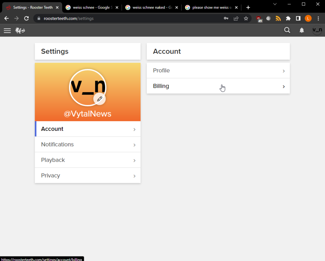Click the Account panel heading
Image resolution: width=325 pixels, height=261 pixels.
tap(167, 51)
